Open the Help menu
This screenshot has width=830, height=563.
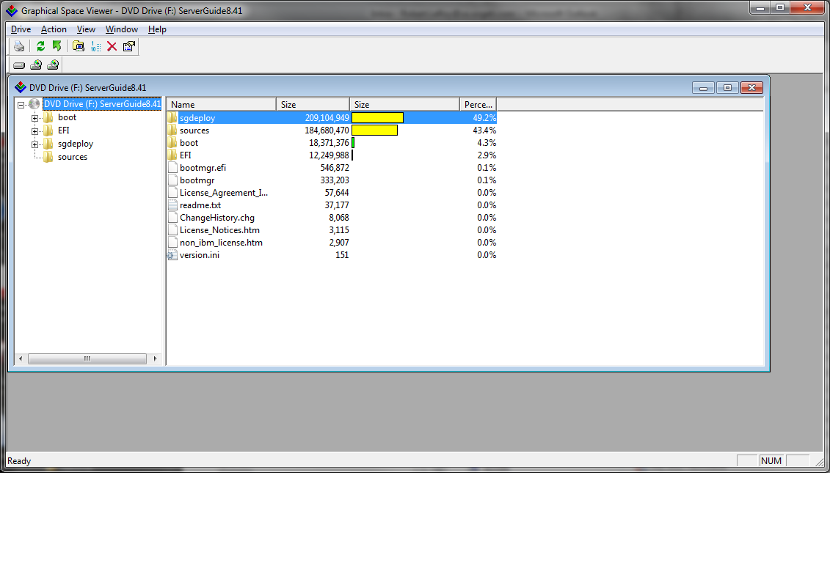click(157, 29)
